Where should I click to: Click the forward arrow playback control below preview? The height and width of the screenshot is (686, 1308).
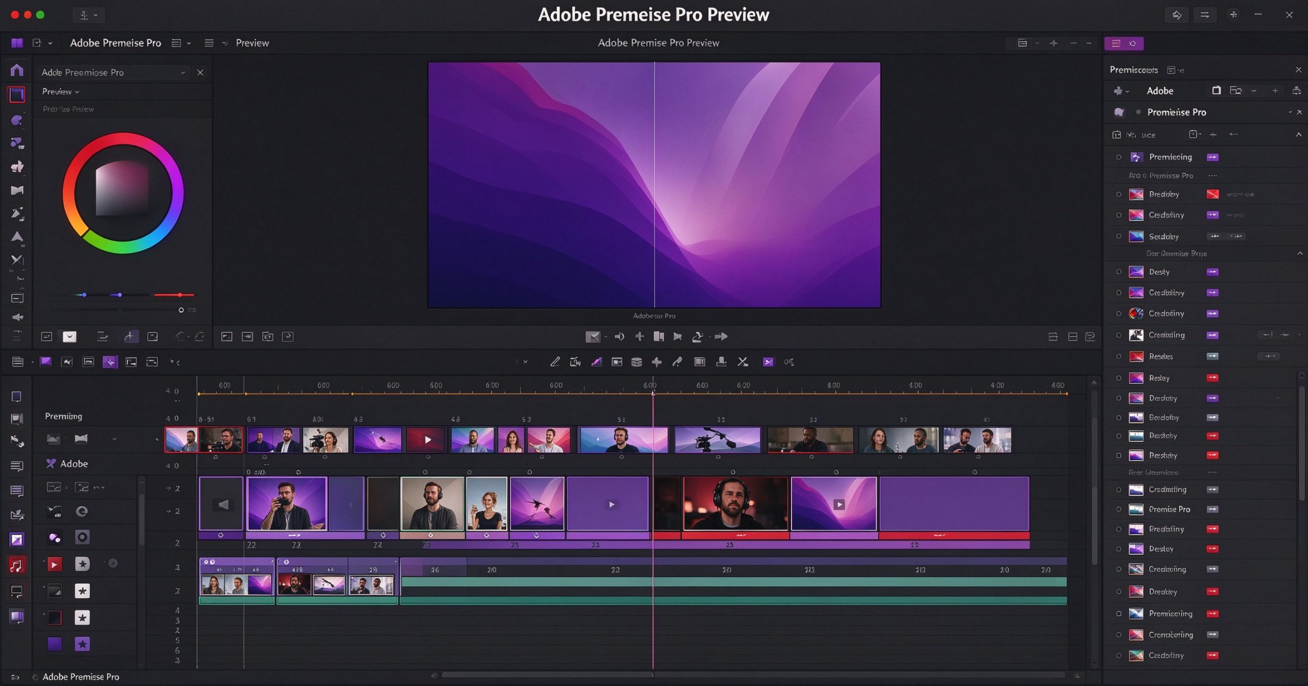tap(721, 336)
